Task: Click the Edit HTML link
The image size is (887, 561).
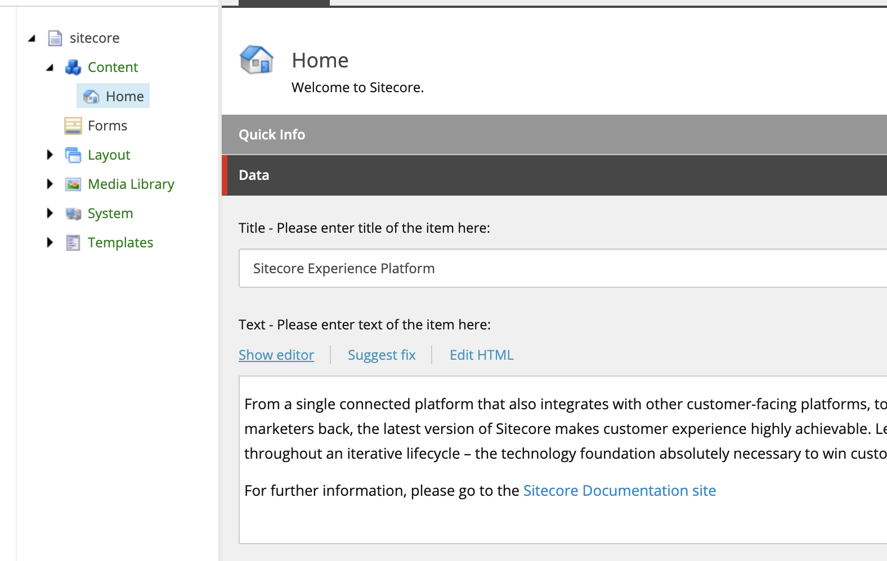Action: point(482,355)
